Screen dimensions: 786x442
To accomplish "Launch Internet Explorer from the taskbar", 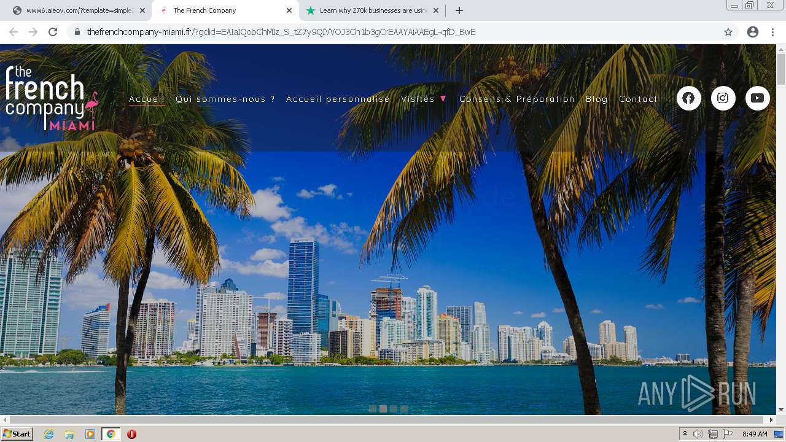I will click(x=49, y=434).
